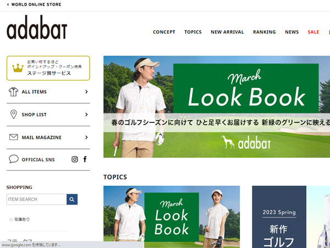The width and height of the screenshot is (330, 248).
Task: Click the envelope MAIL MAGAZINE icon
Action: click(x=13, y=137)
